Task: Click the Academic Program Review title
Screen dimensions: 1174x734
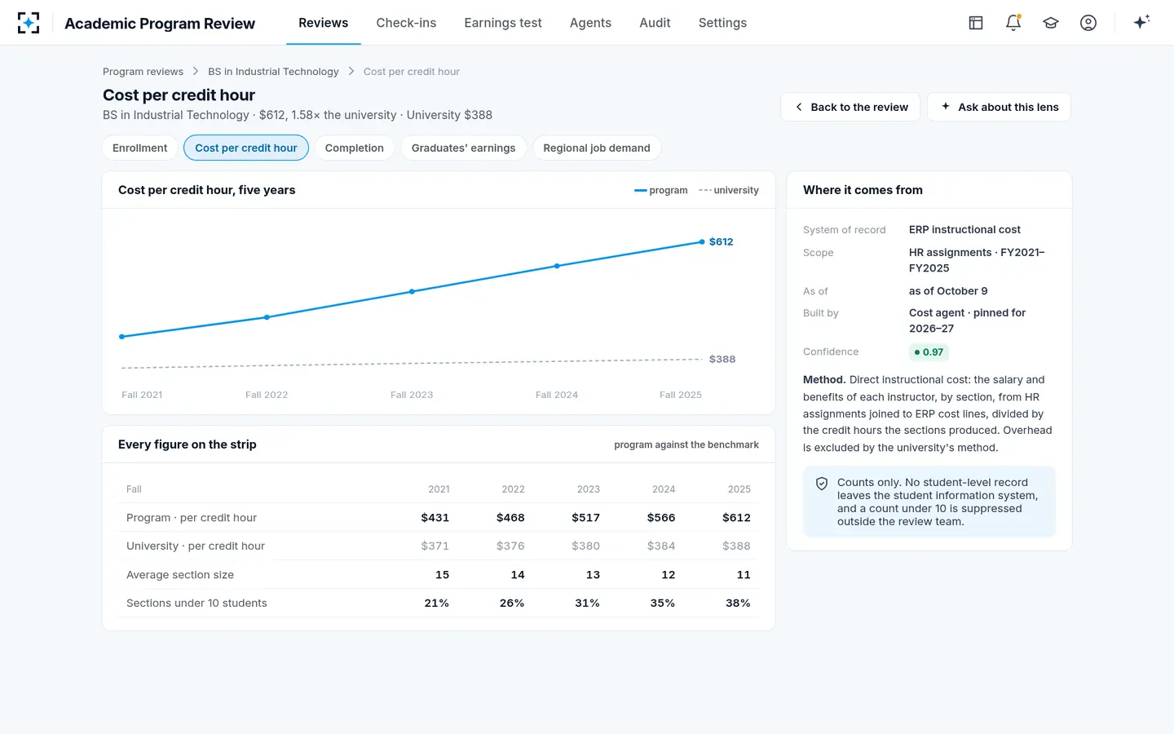Action: pos(160,24)
